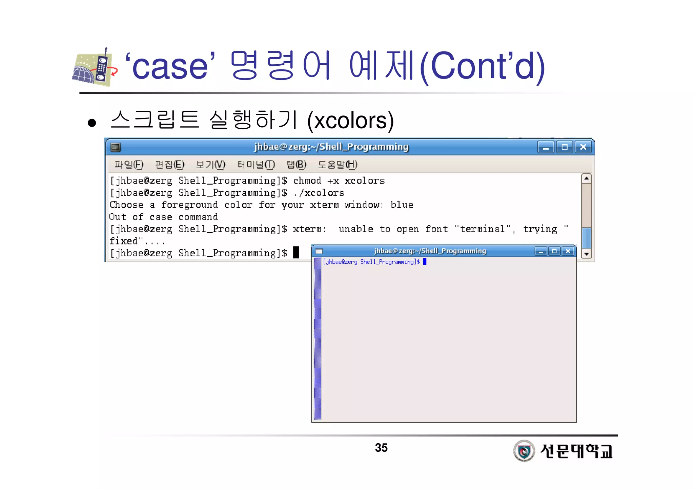
Task: Click the bullet text '스크립트 실행하기 (xcolors)'
Action: pos(252,120)
